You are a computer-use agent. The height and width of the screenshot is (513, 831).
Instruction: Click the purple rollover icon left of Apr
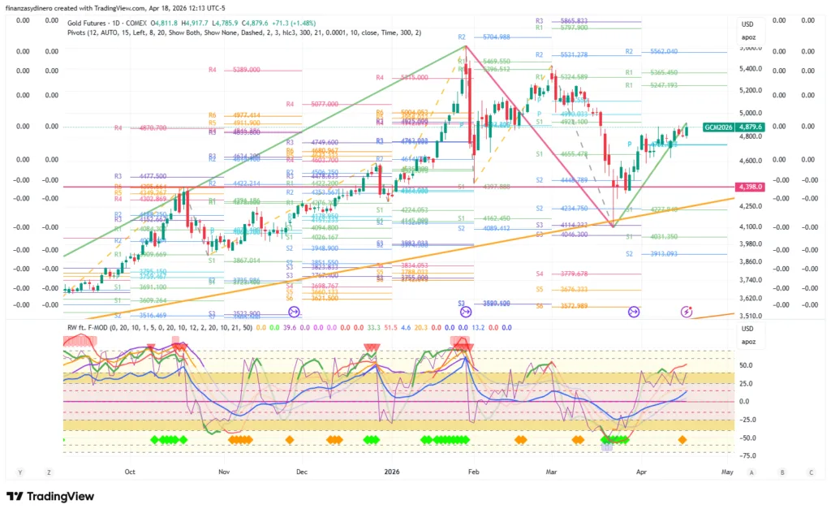[635, 311]
